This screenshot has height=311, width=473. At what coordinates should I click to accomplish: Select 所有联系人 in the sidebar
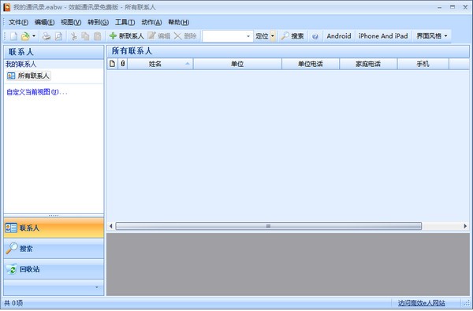point(28,76)
